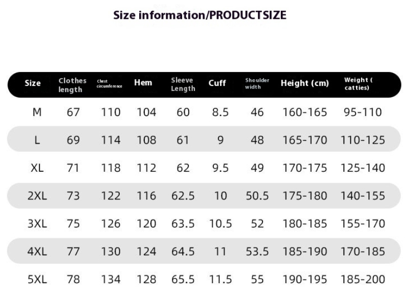Image resolution: width=419 pixels, height=296 pixels.
Task: Click the L size row label
Action: coord(37,140)
